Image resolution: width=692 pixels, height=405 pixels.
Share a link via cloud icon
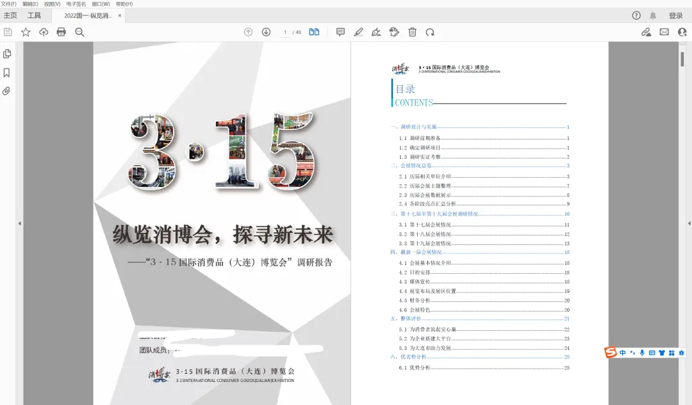click(x=646, y=32)
